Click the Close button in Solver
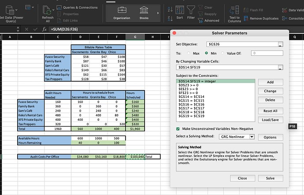This screenshot has height=195, width=304. (x=242, y=178)
